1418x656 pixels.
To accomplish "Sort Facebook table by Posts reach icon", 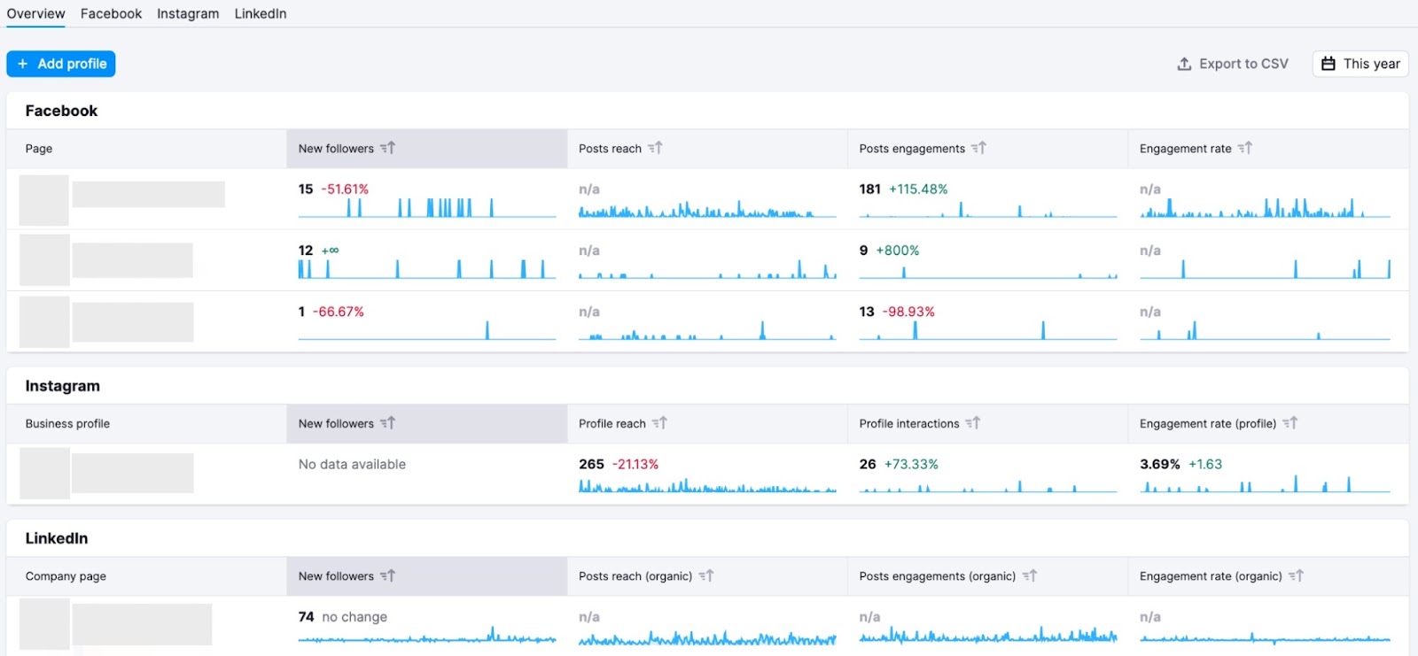I will point(655,148).
